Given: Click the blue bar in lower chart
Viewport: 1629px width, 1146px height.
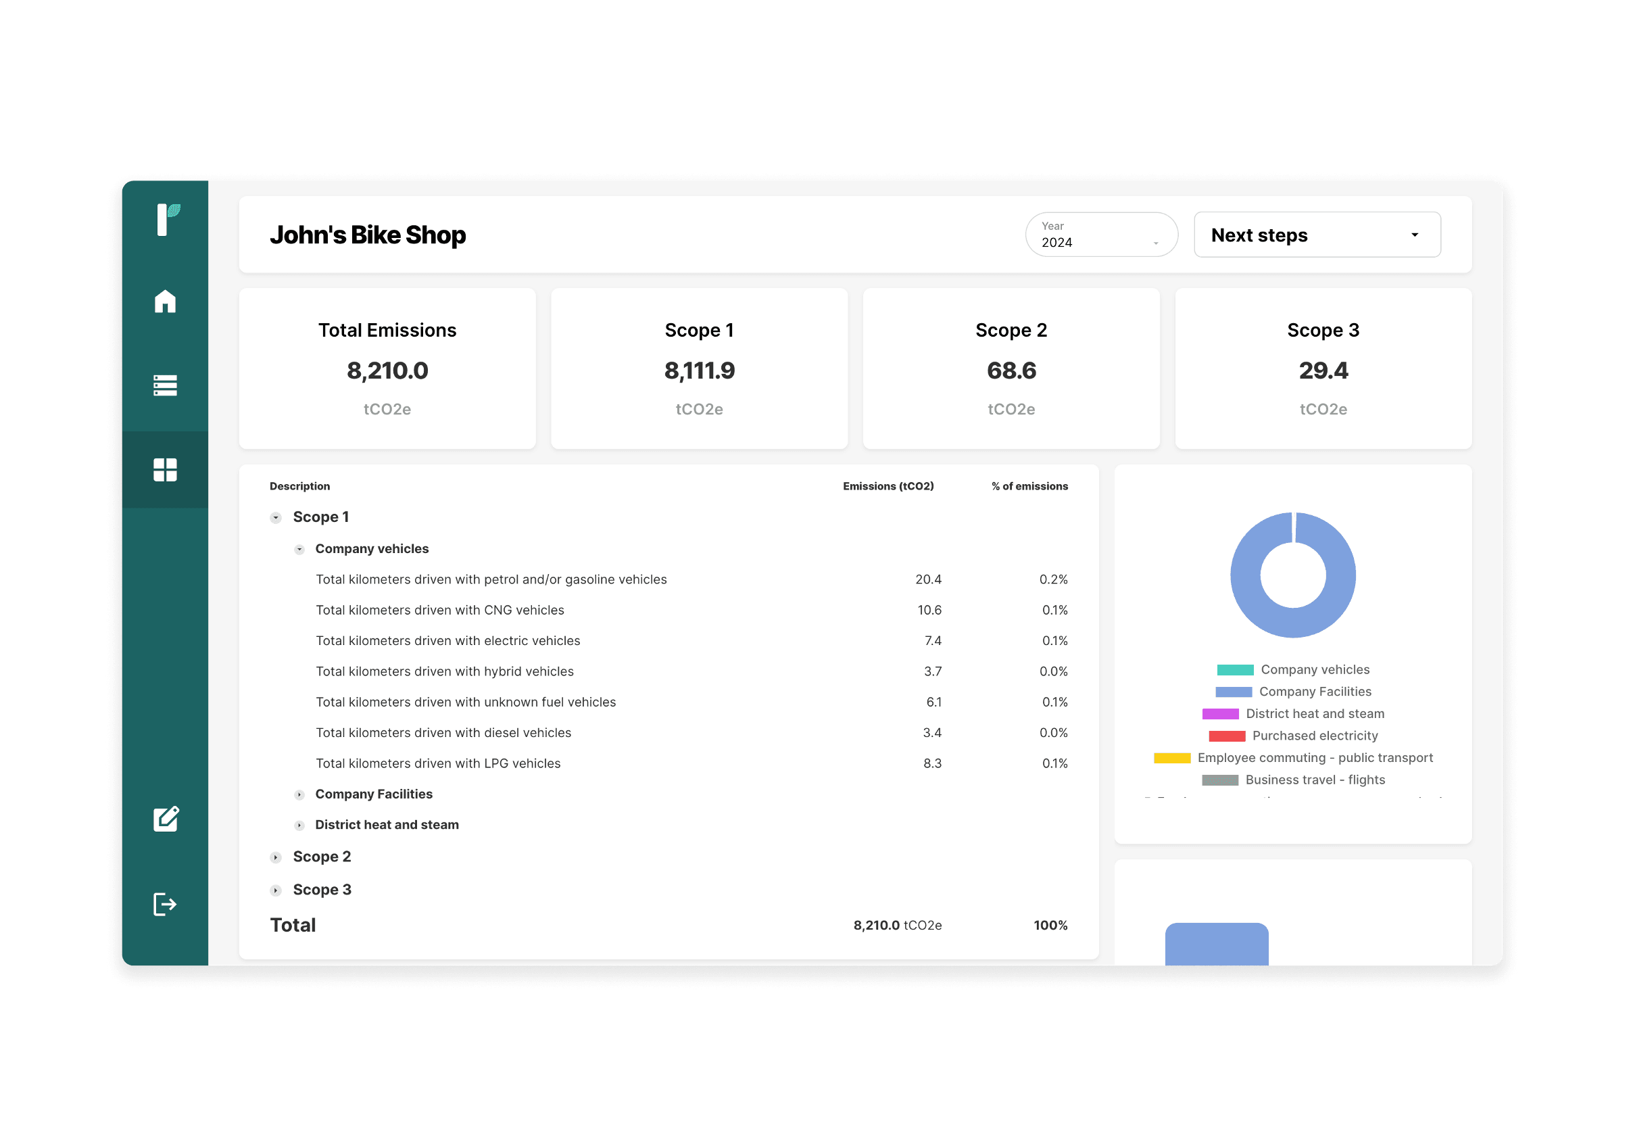Looking at the screenshot, I should 1216,944.
